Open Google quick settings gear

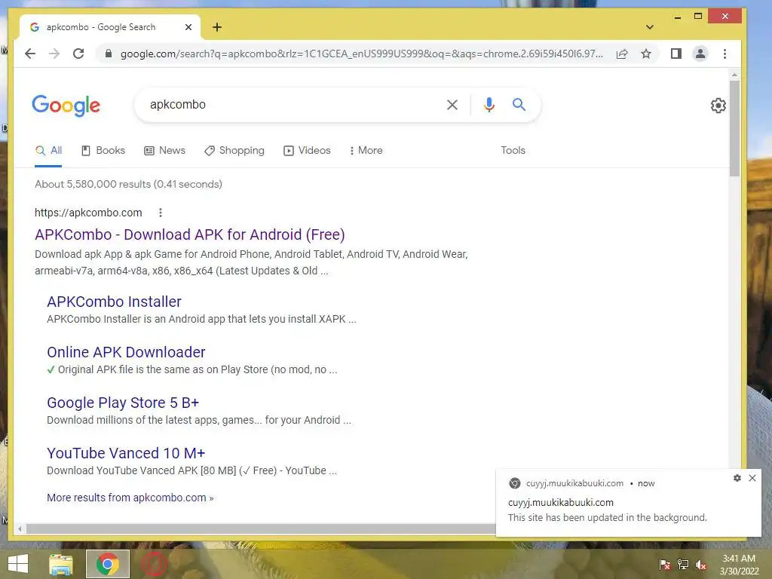718,106
